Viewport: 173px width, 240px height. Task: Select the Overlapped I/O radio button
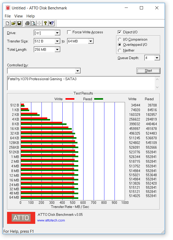tap(120, 45)
